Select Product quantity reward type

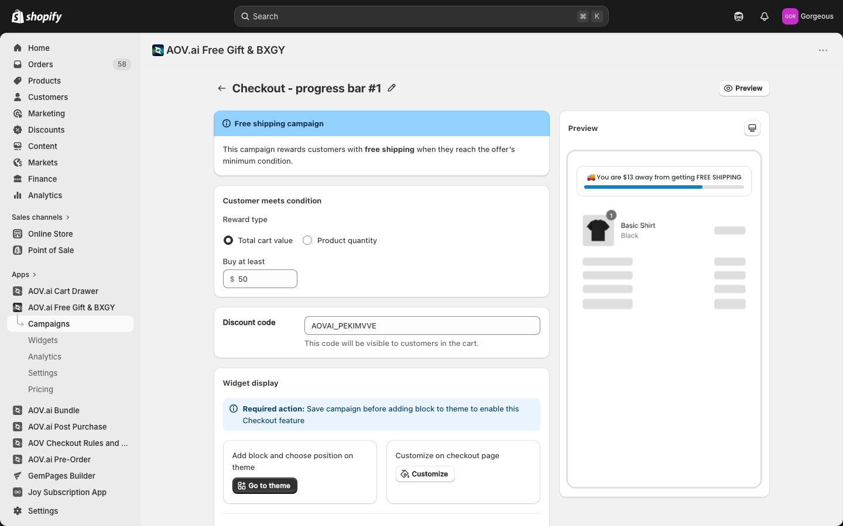[x=307, y=240]
